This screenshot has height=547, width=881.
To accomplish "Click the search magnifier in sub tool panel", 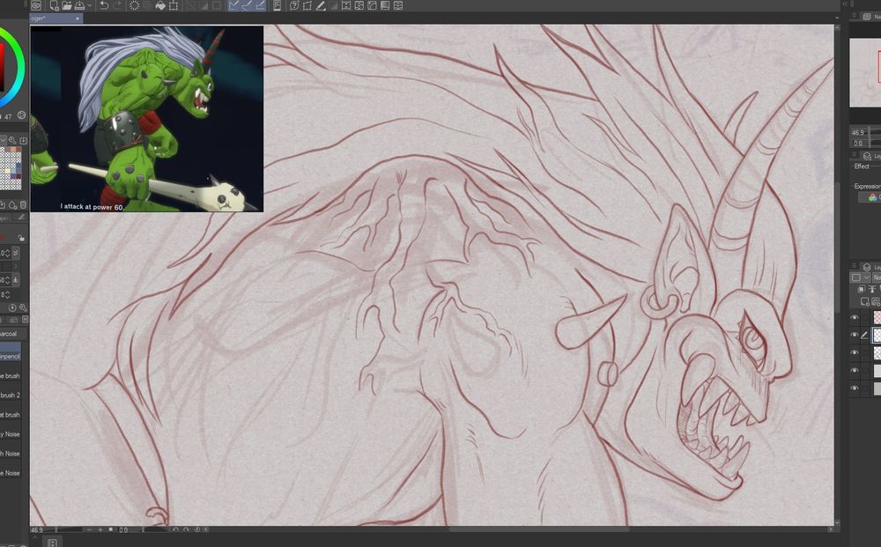I will tap(23, 307).
